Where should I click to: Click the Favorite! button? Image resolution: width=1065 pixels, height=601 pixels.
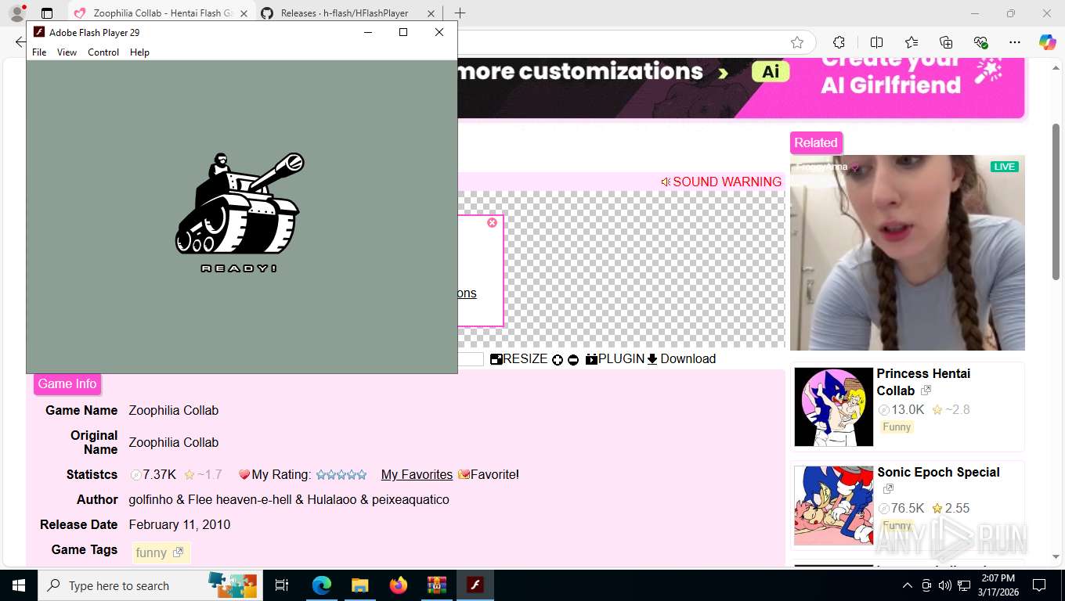point(489,475)
